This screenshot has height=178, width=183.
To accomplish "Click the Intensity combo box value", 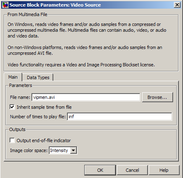I will [x=59, y=150].
